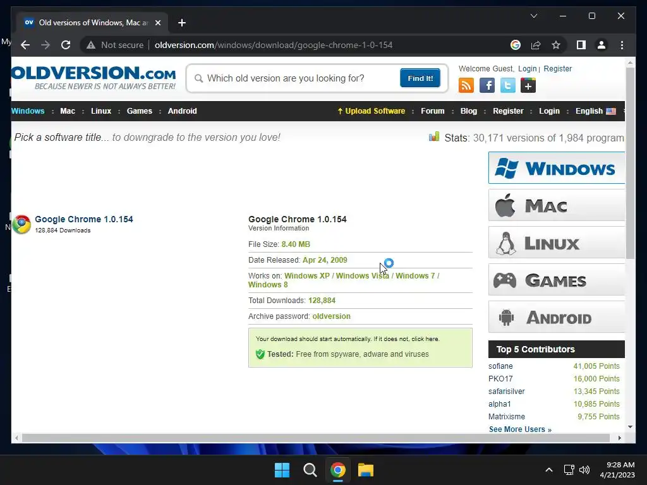
Task: Select Mac in the navigation bar
Action: click(x=68, y=111)
